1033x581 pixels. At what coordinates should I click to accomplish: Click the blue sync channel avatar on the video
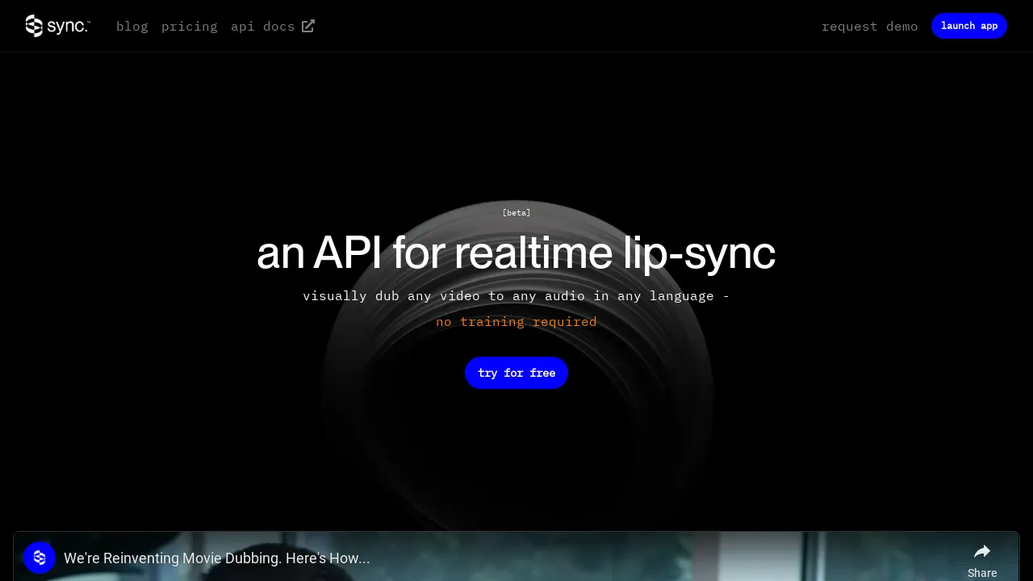tap(39, 558)
